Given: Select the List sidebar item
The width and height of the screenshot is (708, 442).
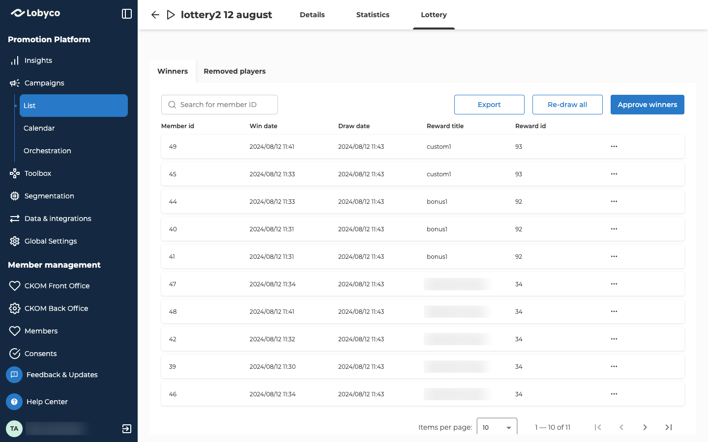Looking at the screenshot, I should click(x=74, y=106).
